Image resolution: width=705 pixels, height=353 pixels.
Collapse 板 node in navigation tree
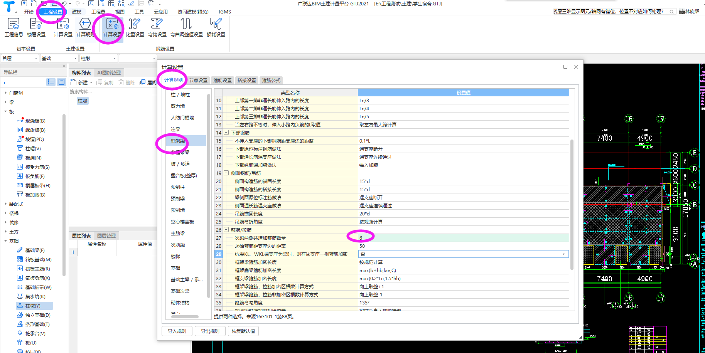5,111
